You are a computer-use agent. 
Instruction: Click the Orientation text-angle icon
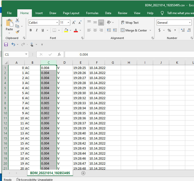[x=109, y=22]
